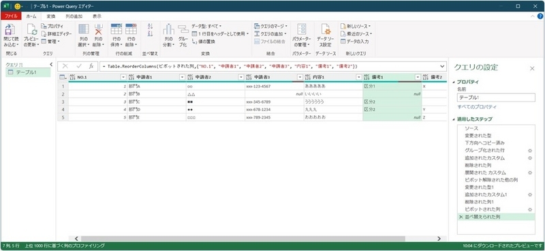
Task: Sort descending with the Z-A icon
Action: click(150, 34)
